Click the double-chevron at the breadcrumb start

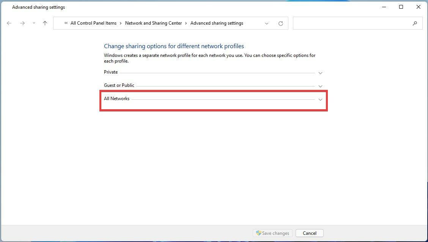(66, 23)
